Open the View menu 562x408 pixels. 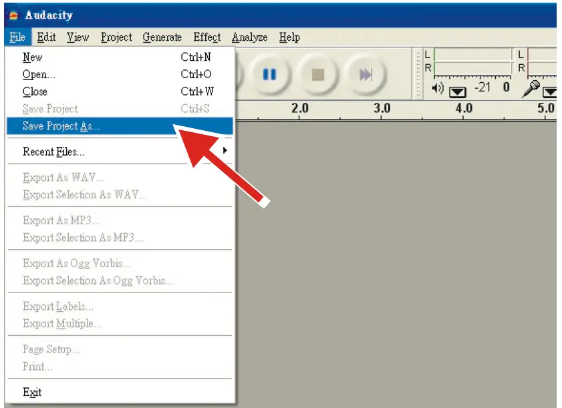coord(78,37)
